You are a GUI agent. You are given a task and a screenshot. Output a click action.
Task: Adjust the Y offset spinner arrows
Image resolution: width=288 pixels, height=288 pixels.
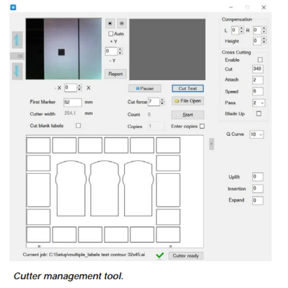[x=120, y=51]
